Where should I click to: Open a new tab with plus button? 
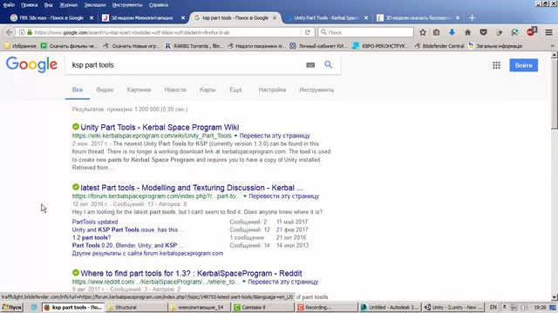(x=472, y=17)
